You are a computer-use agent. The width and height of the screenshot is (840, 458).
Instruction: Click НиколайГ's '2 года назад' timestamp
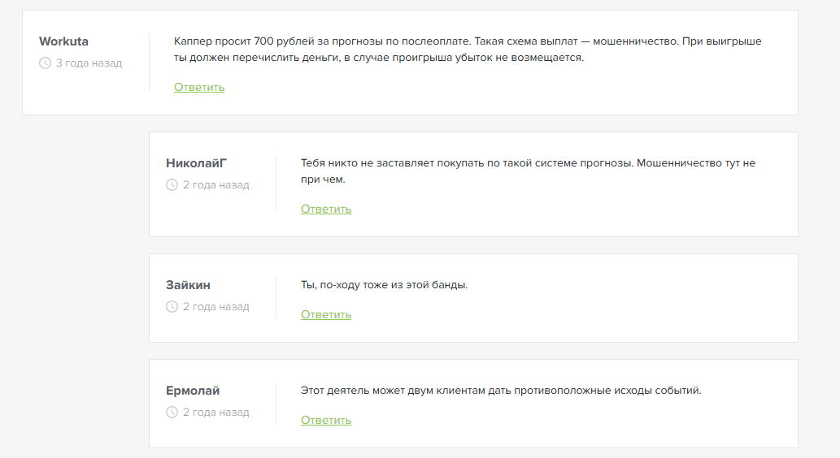[215, 185]
